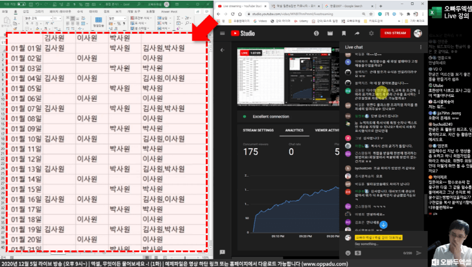Open the account avatar in Studio header
Image resolution: width=472 pixels, height=267 pixels.
click(418, 33)
